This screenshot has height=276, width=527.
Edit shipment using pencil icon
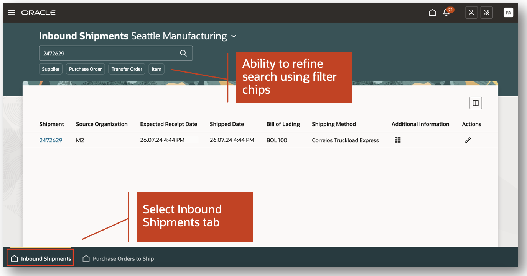pos(468,140)
